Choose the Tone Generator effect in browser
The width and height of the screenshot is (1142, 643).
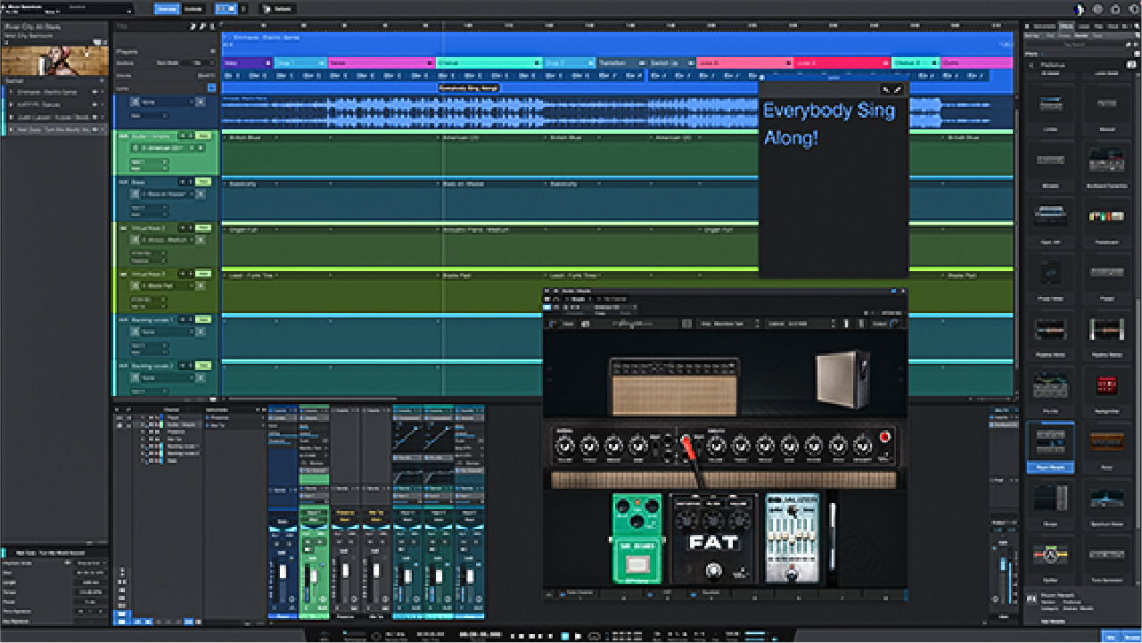(x=1106, y=558)
